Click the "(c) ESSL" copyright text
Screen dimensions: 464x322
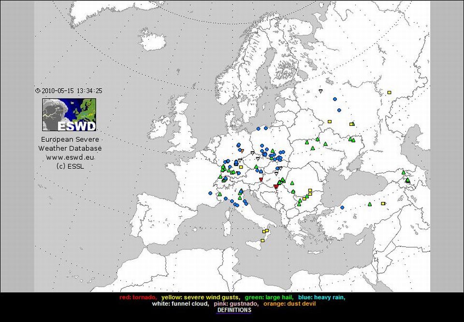70,167
